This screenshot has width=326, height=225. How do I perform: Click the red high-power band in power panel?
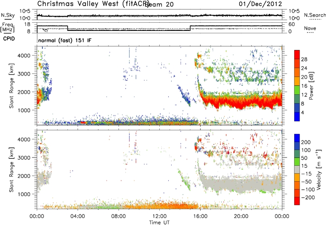241,102
